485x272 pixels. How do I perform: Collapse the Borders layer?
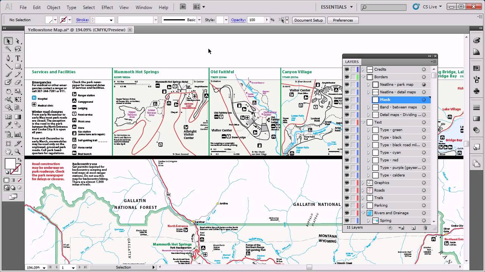click(363, 77)
